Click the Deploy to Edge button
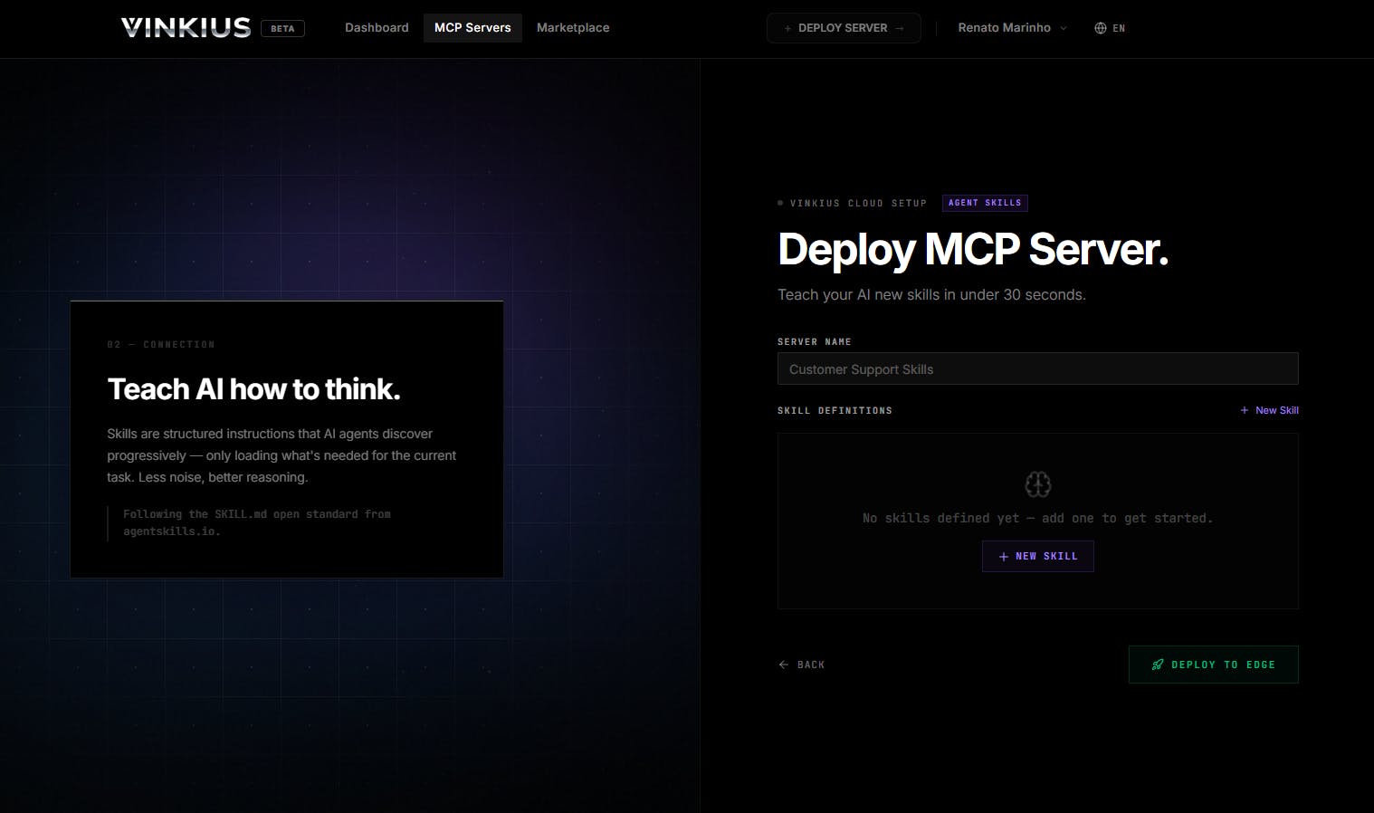 click(x=1213, y=665)
